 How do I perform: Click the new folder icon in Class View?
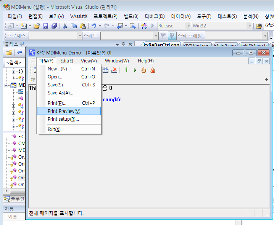coord(9,53)
